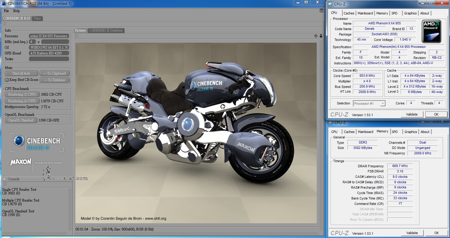450x238 pixels.
Task: Click the fullscreen layout icon right of Cinebench menu bar
Action: coord(322,11)
